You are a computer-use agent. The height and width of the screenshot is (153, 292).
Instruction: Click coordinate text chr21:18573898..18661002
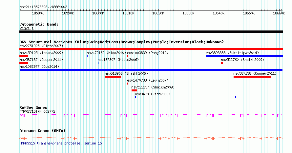(x=43, y=7)
